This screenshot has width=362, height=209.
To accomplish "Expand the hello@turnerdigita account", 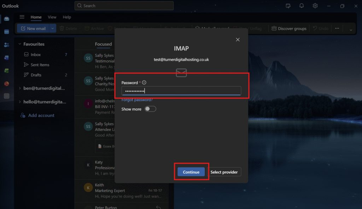I will [20, 102].
